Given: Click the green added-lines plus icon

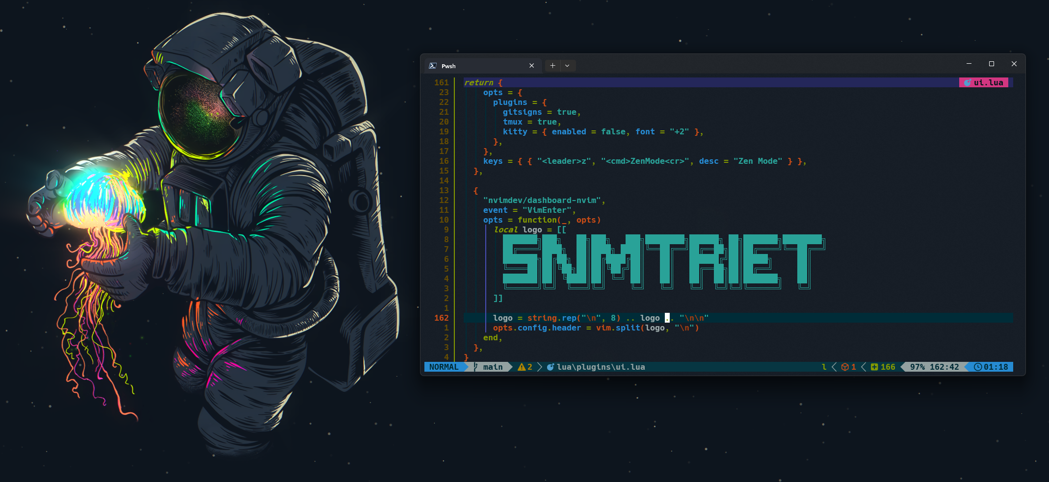Looking at the screenshot, I should pyautogui.click(x=874, y=367).
